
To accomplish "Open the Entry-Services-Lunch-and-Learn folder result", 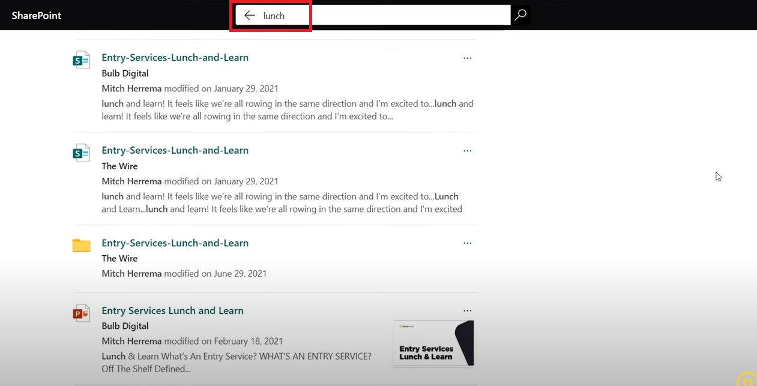I will [175, 243].
